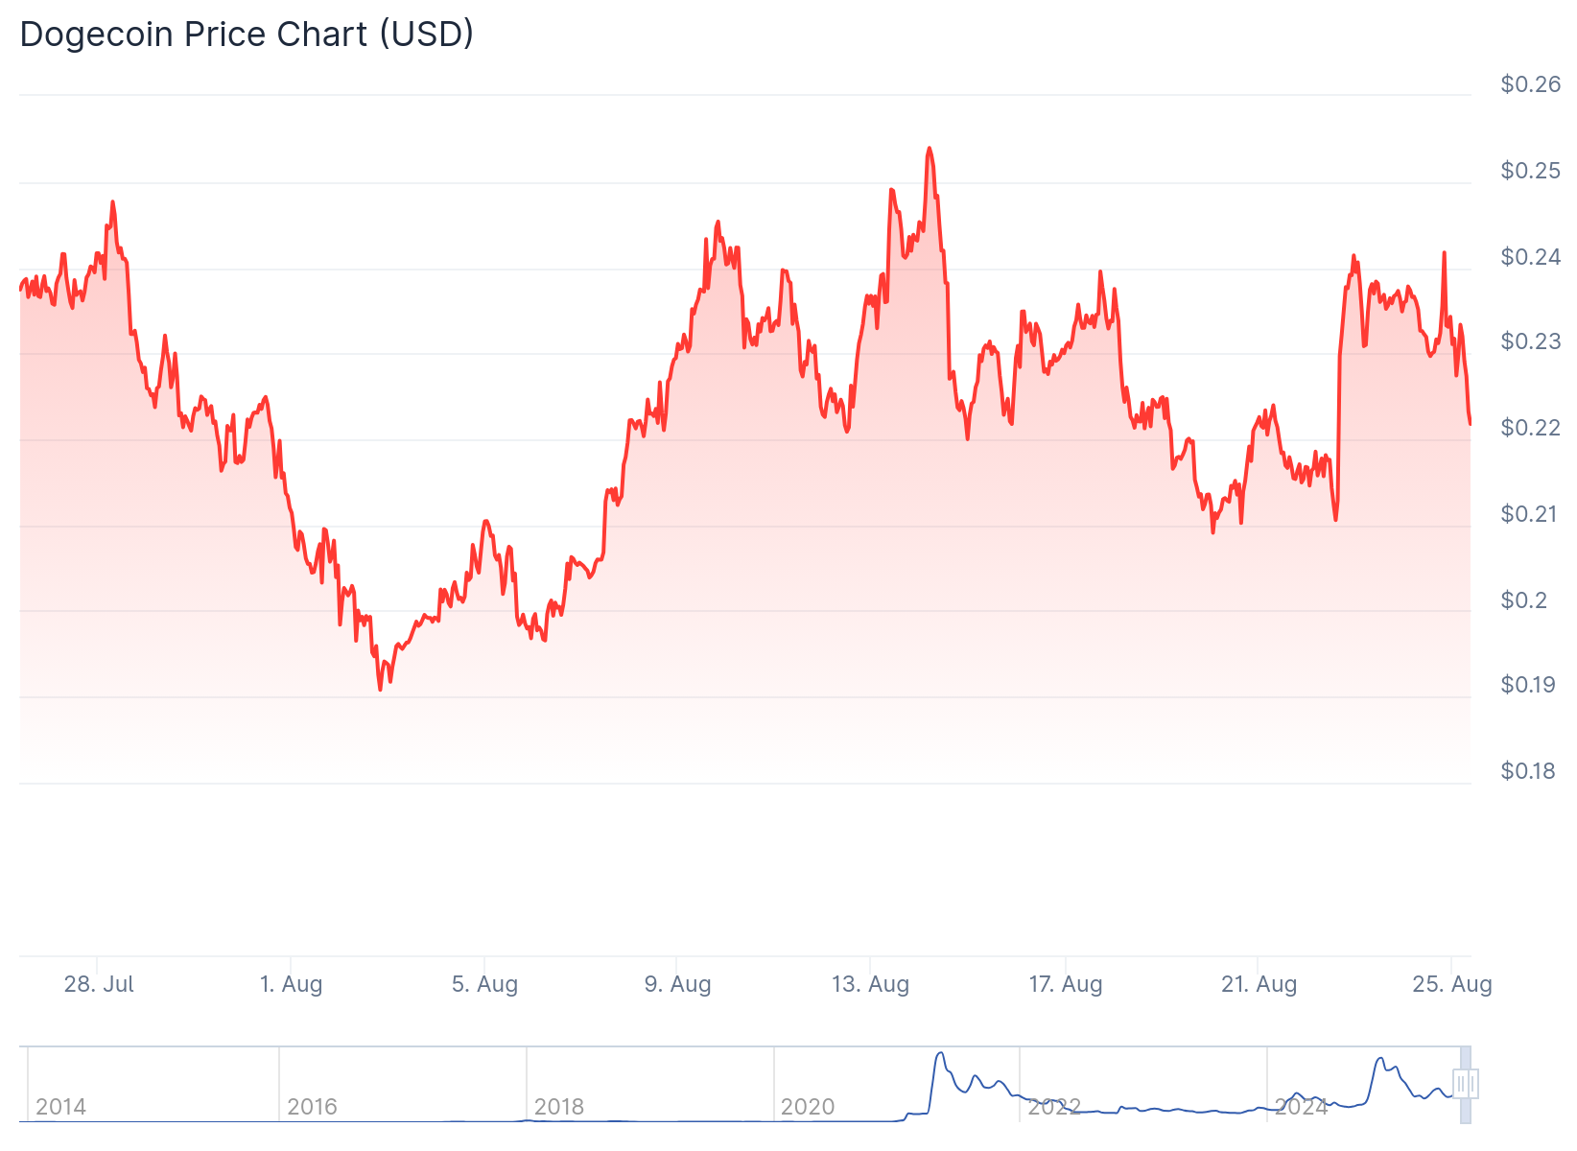
Task: Click the 5. Aug date label
Action: coord(484,984)
